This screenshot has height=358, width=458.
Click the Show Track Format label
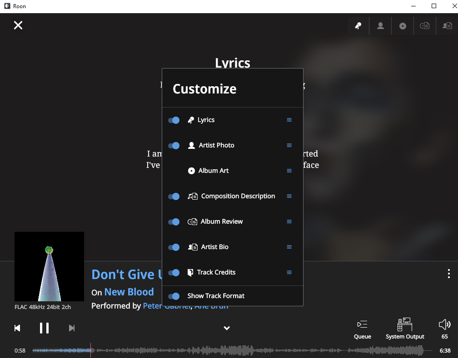[216, 296]
